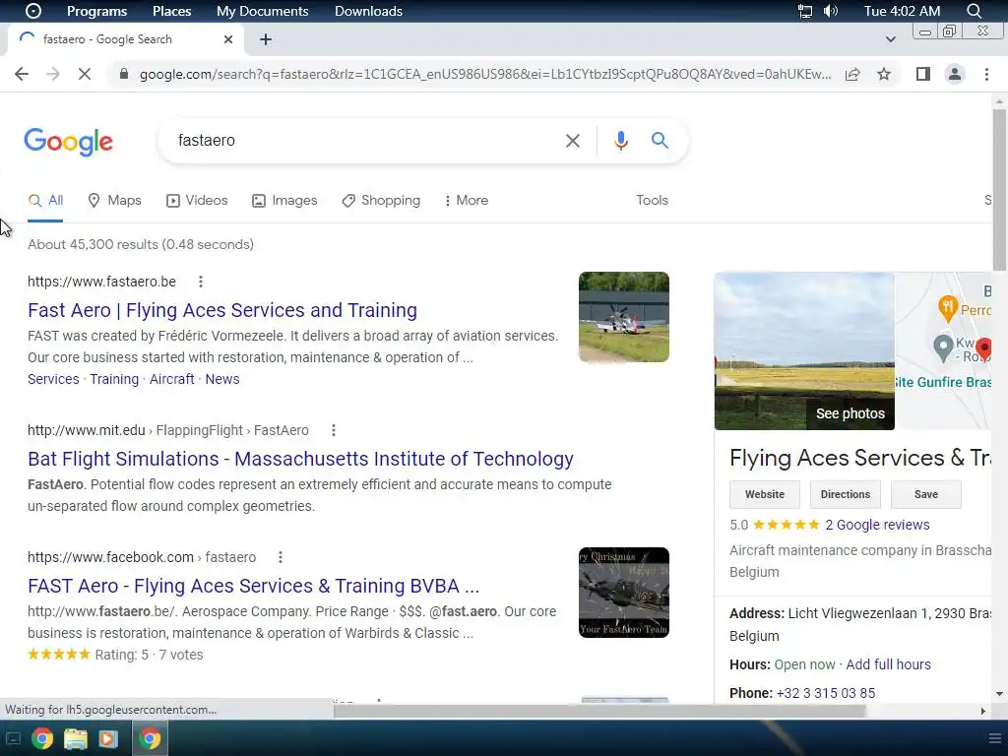Click the blue magnifier search icon
This screenshot has width=1008, height=756.
click(660, 140)
